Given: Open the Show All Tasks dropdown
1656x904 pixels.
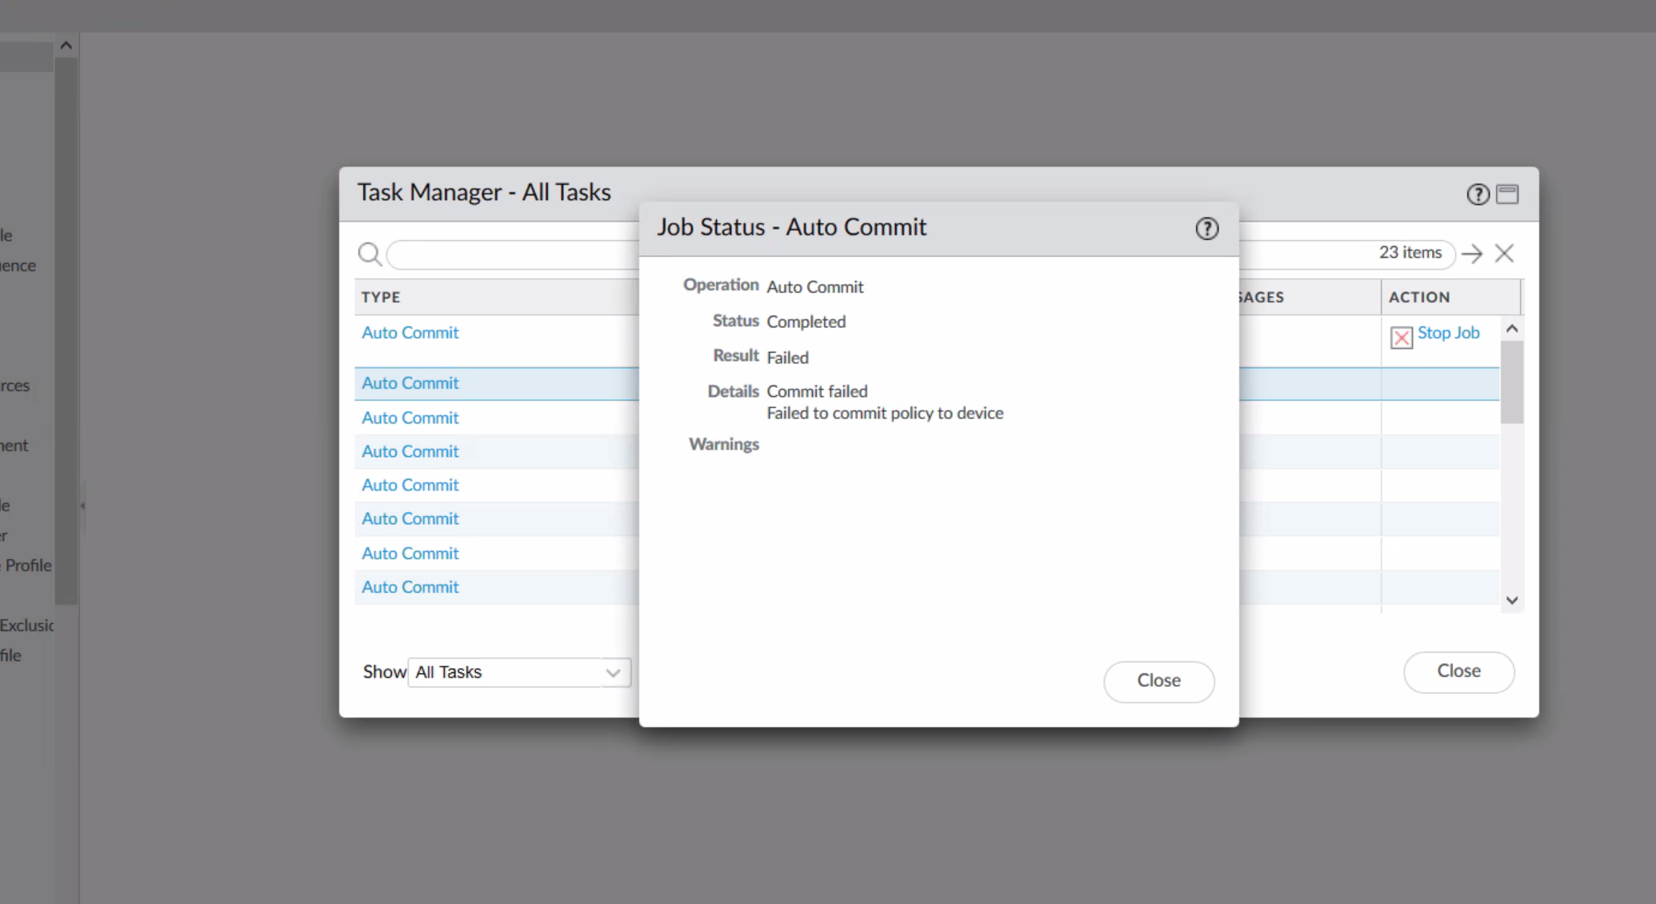Looking at the screenshot, I should [519, 672].
